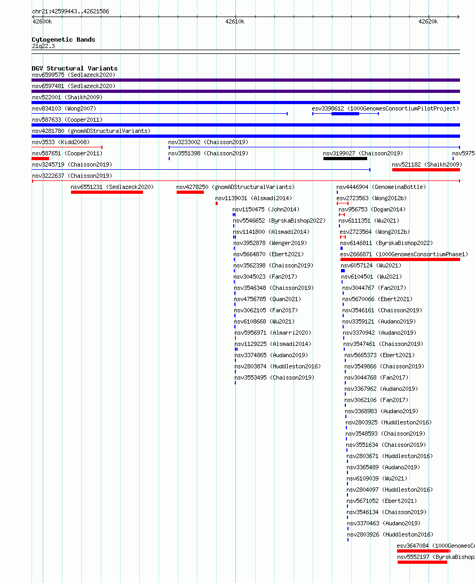The height and width of the screenshot is (583, 475).
Task: Open the nsv522001 (Shaikh2009) label
Action: coord(67,97)
